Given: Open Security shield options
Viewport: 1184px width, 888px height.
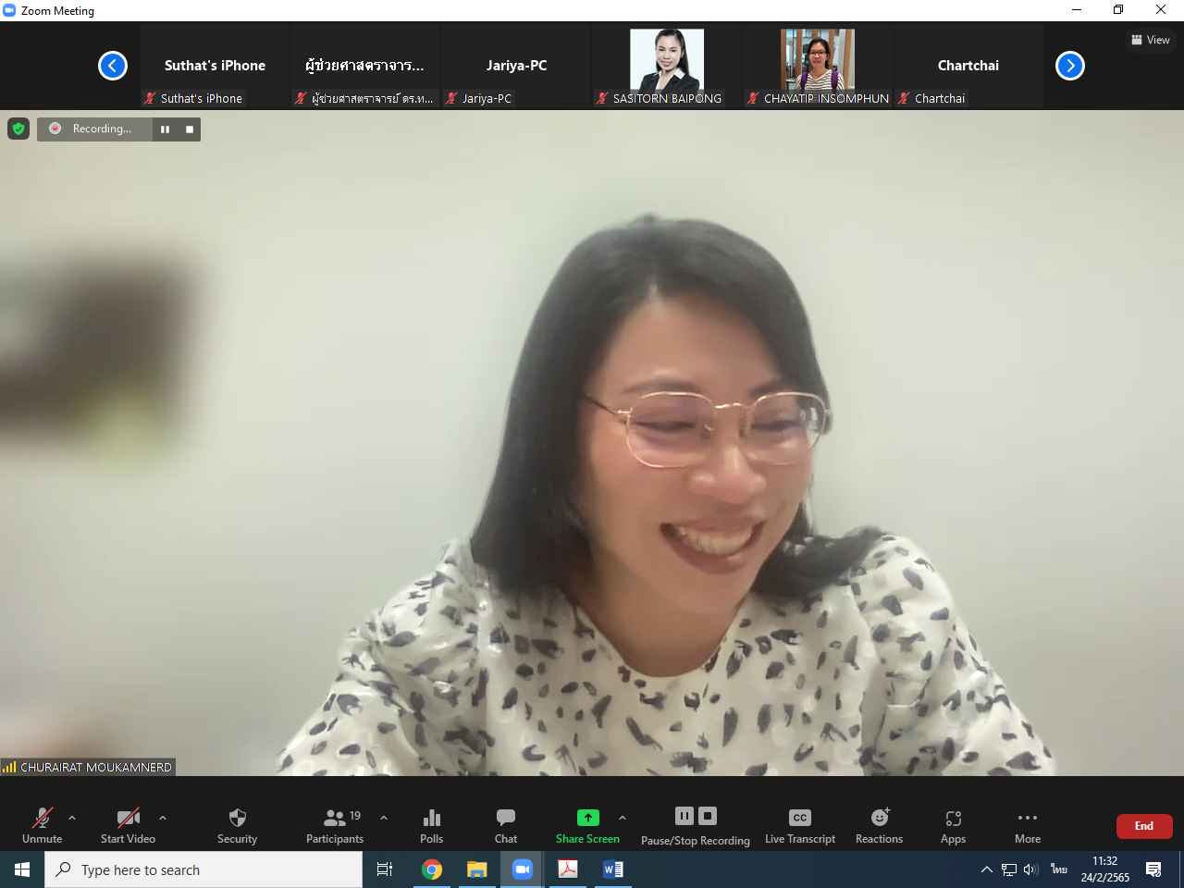Looking at the screenshot, I should coord(238,825).
